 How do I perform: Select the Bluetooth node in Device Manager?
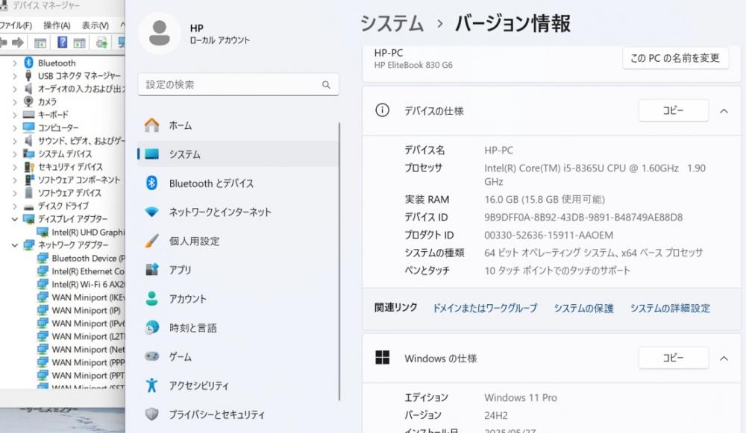[x=57, y=63]
